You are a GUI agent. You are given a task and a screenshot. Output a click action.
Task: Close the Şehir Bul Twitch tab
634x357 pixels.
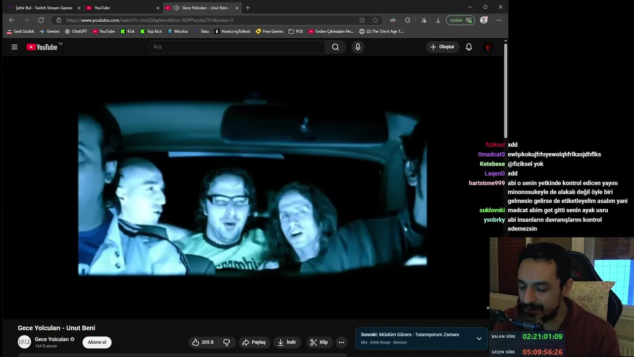pyautogui.click(x=79, y=8)
